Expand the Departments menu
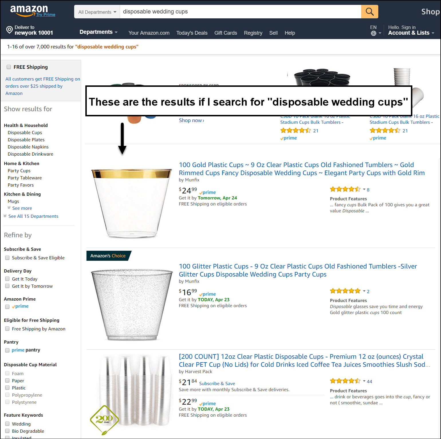Viewport: 441px width, 439px height. coord(99,32)
